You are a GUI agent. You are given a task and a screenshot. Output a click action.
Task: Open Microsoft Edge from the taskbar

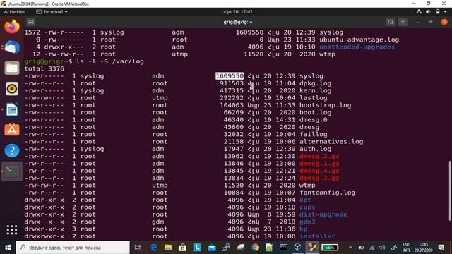pos(154,248)
